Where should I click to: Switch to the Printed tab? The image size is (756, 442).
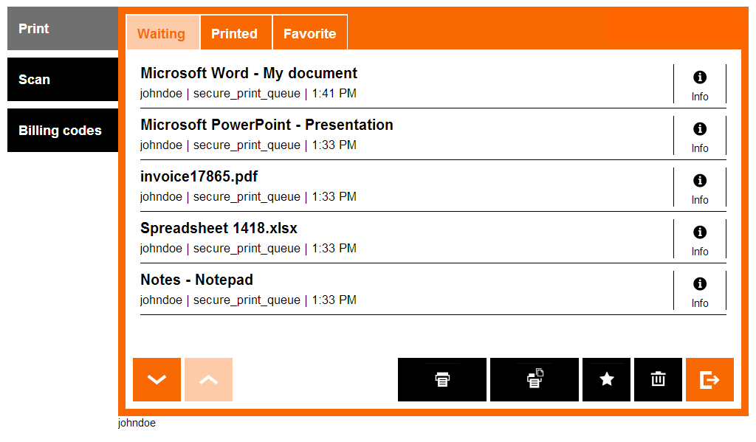(234, 33)
